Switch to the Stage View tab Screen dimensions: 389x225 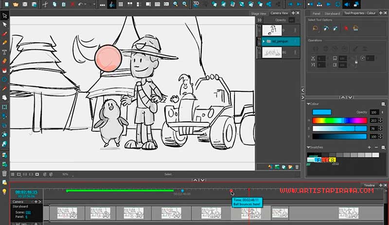(x=259, y=14)
